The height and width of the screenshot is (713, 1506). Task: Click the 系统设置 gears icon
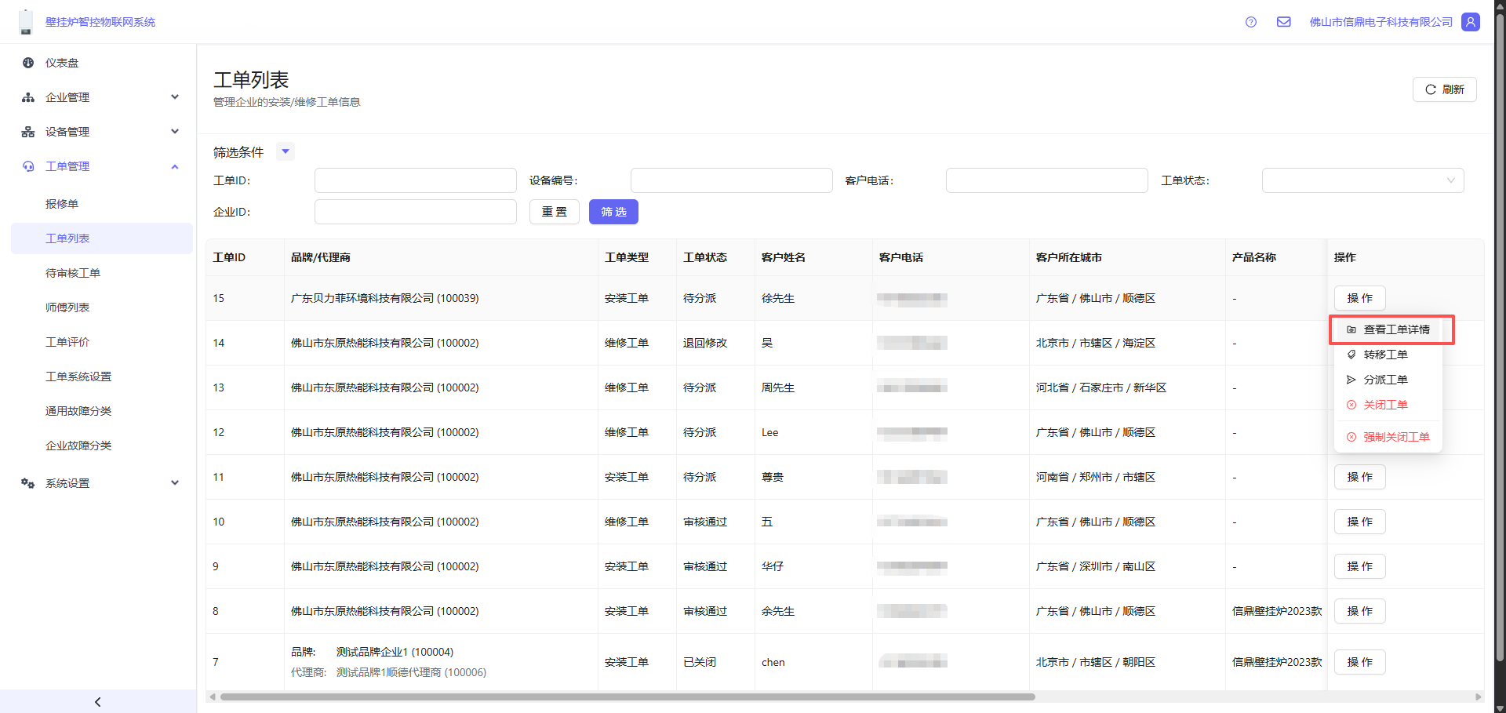28,483
